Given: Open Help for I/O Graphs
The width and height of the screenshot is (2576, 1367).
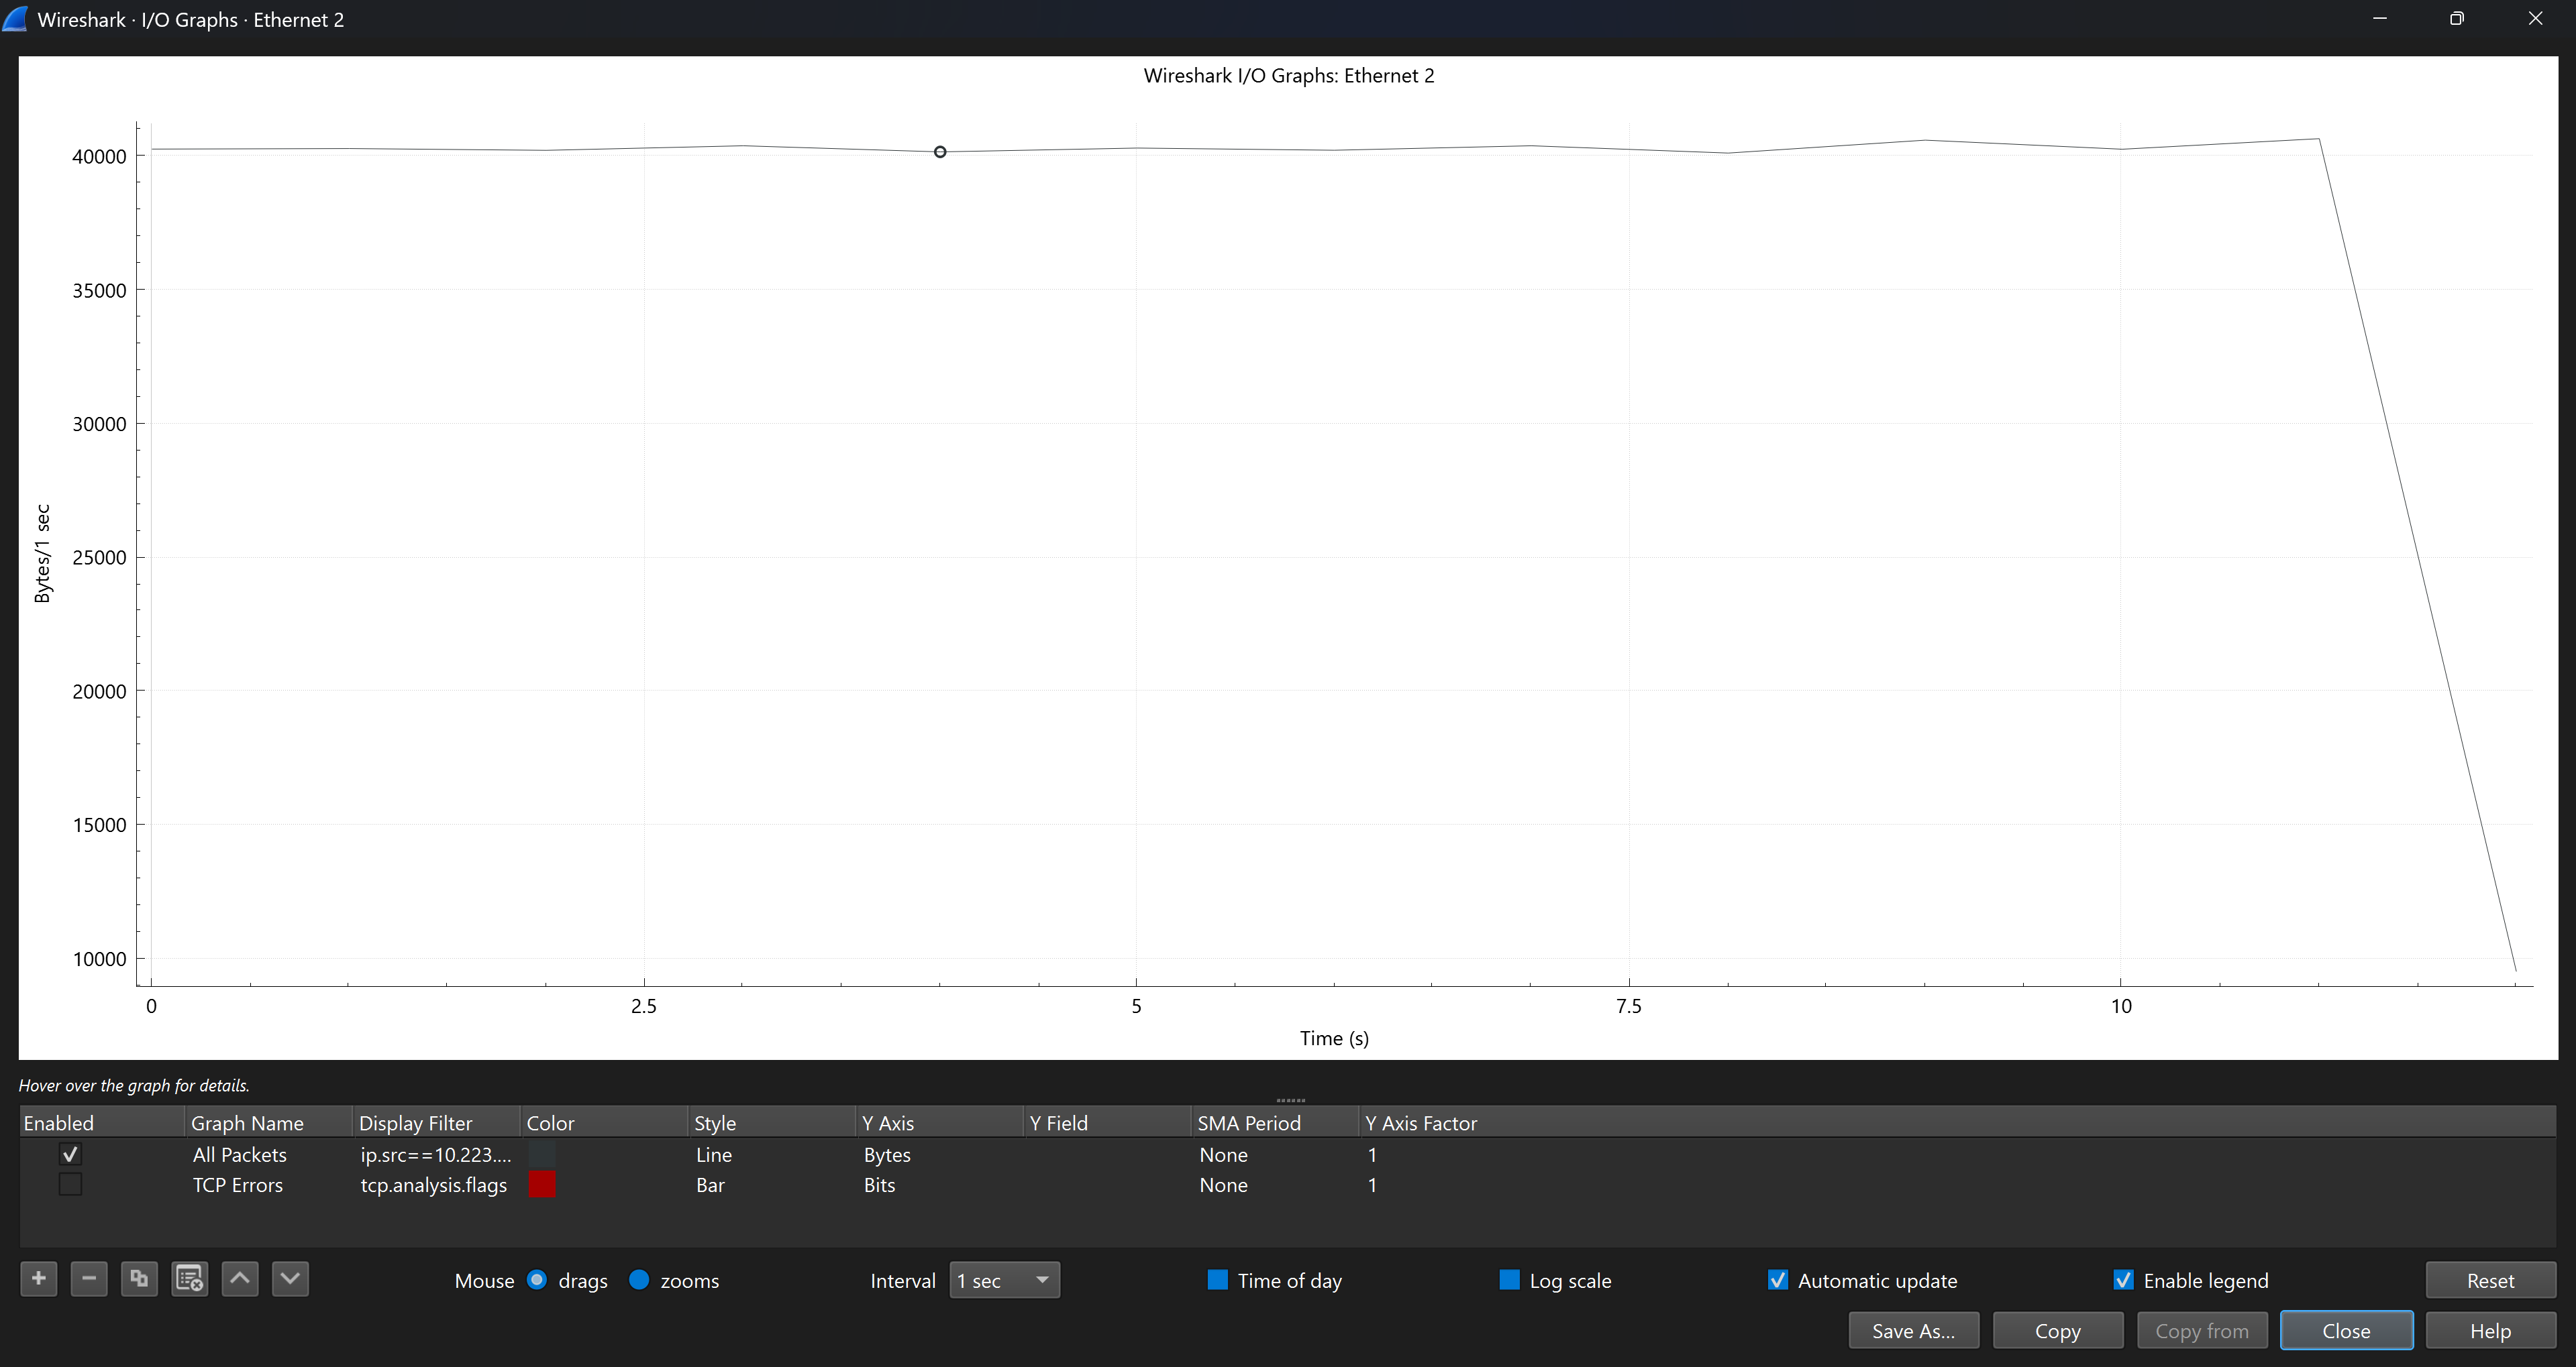Looking at the screenshot, I should click(x=2490, y=1331).
